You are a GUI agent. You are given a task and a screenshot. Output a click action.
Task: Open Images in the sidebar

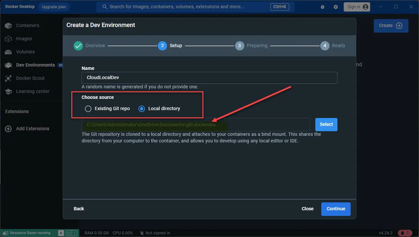24,39
